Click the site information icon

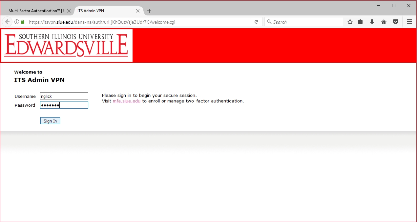[x=16, y=22]
